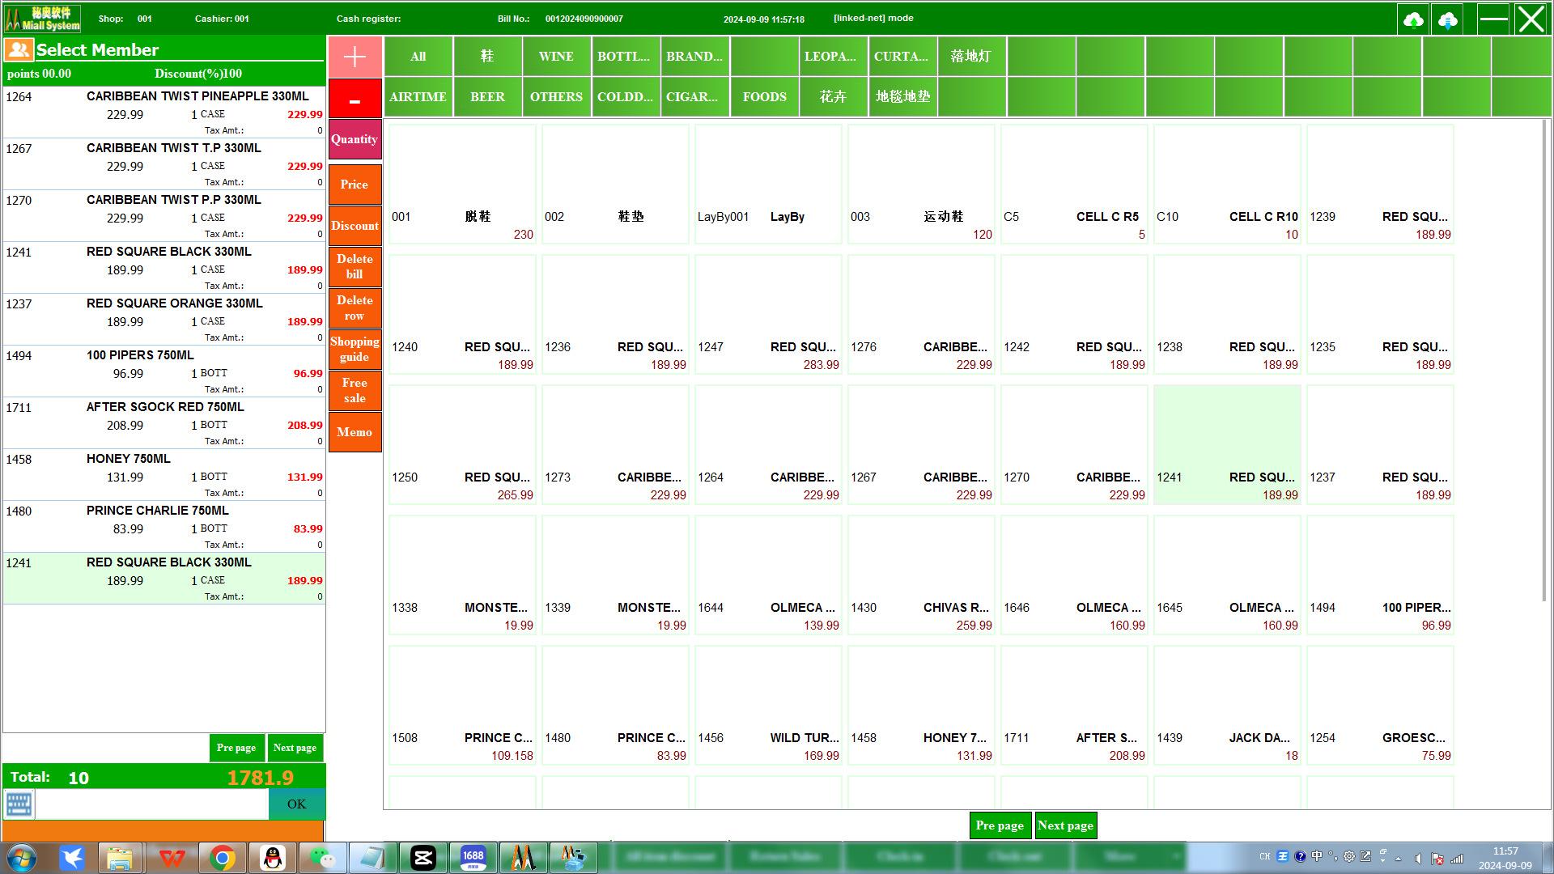1554x874 pixels.
Task: Open the on-screen keyboard icon
Action: pos(19,804)
